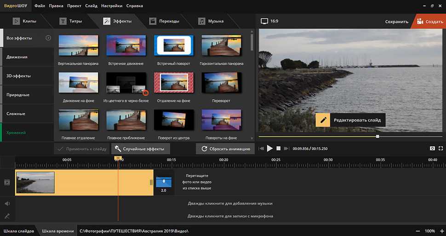Switch to the Шкала слайдов view
Screen dimensions: 446x236
tap(19, 231)
